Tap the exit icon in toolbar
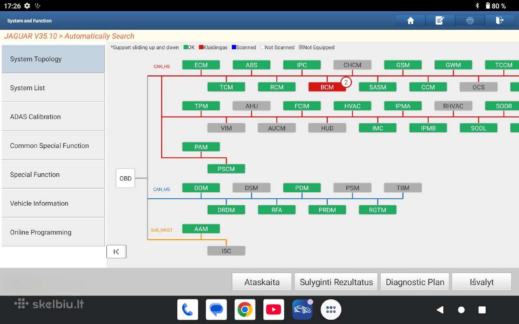The height and width of the screenshot is (324, 519). pos(500,21)
